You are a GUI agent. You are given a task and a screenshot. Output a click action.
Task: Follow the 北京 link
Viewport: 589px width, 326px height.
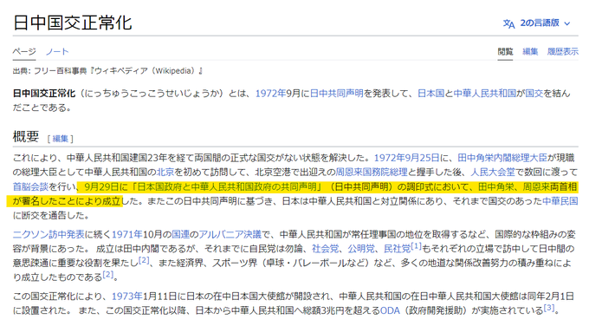[165, 173]
